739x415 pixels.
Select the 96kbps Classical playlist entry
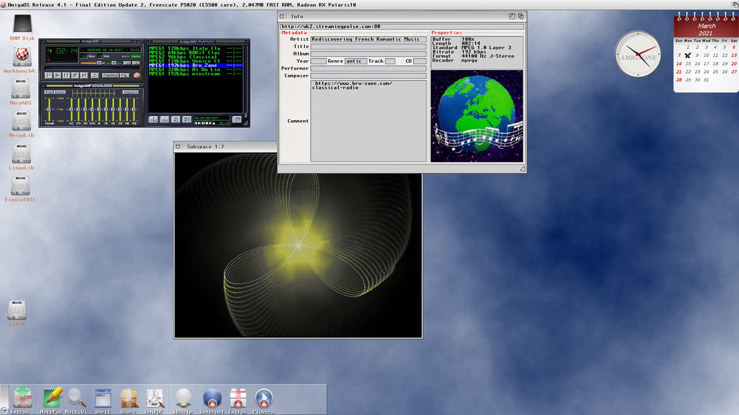[195, 57]
